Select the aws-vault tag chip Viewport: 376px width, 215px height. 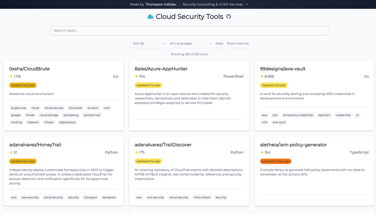click(x=279, y=122)
